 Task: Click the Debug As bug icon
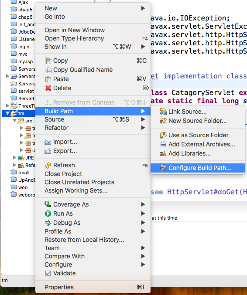[48, 223]
